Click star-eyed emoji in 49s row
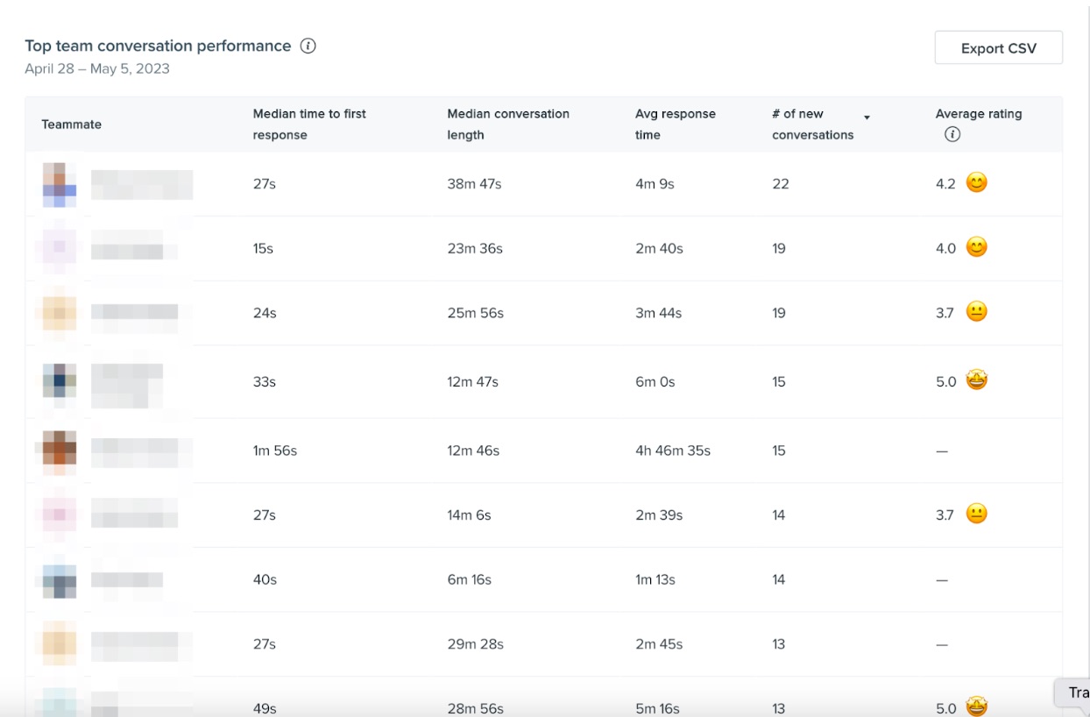Screen dimensions: 1090x717 (976, 706)
